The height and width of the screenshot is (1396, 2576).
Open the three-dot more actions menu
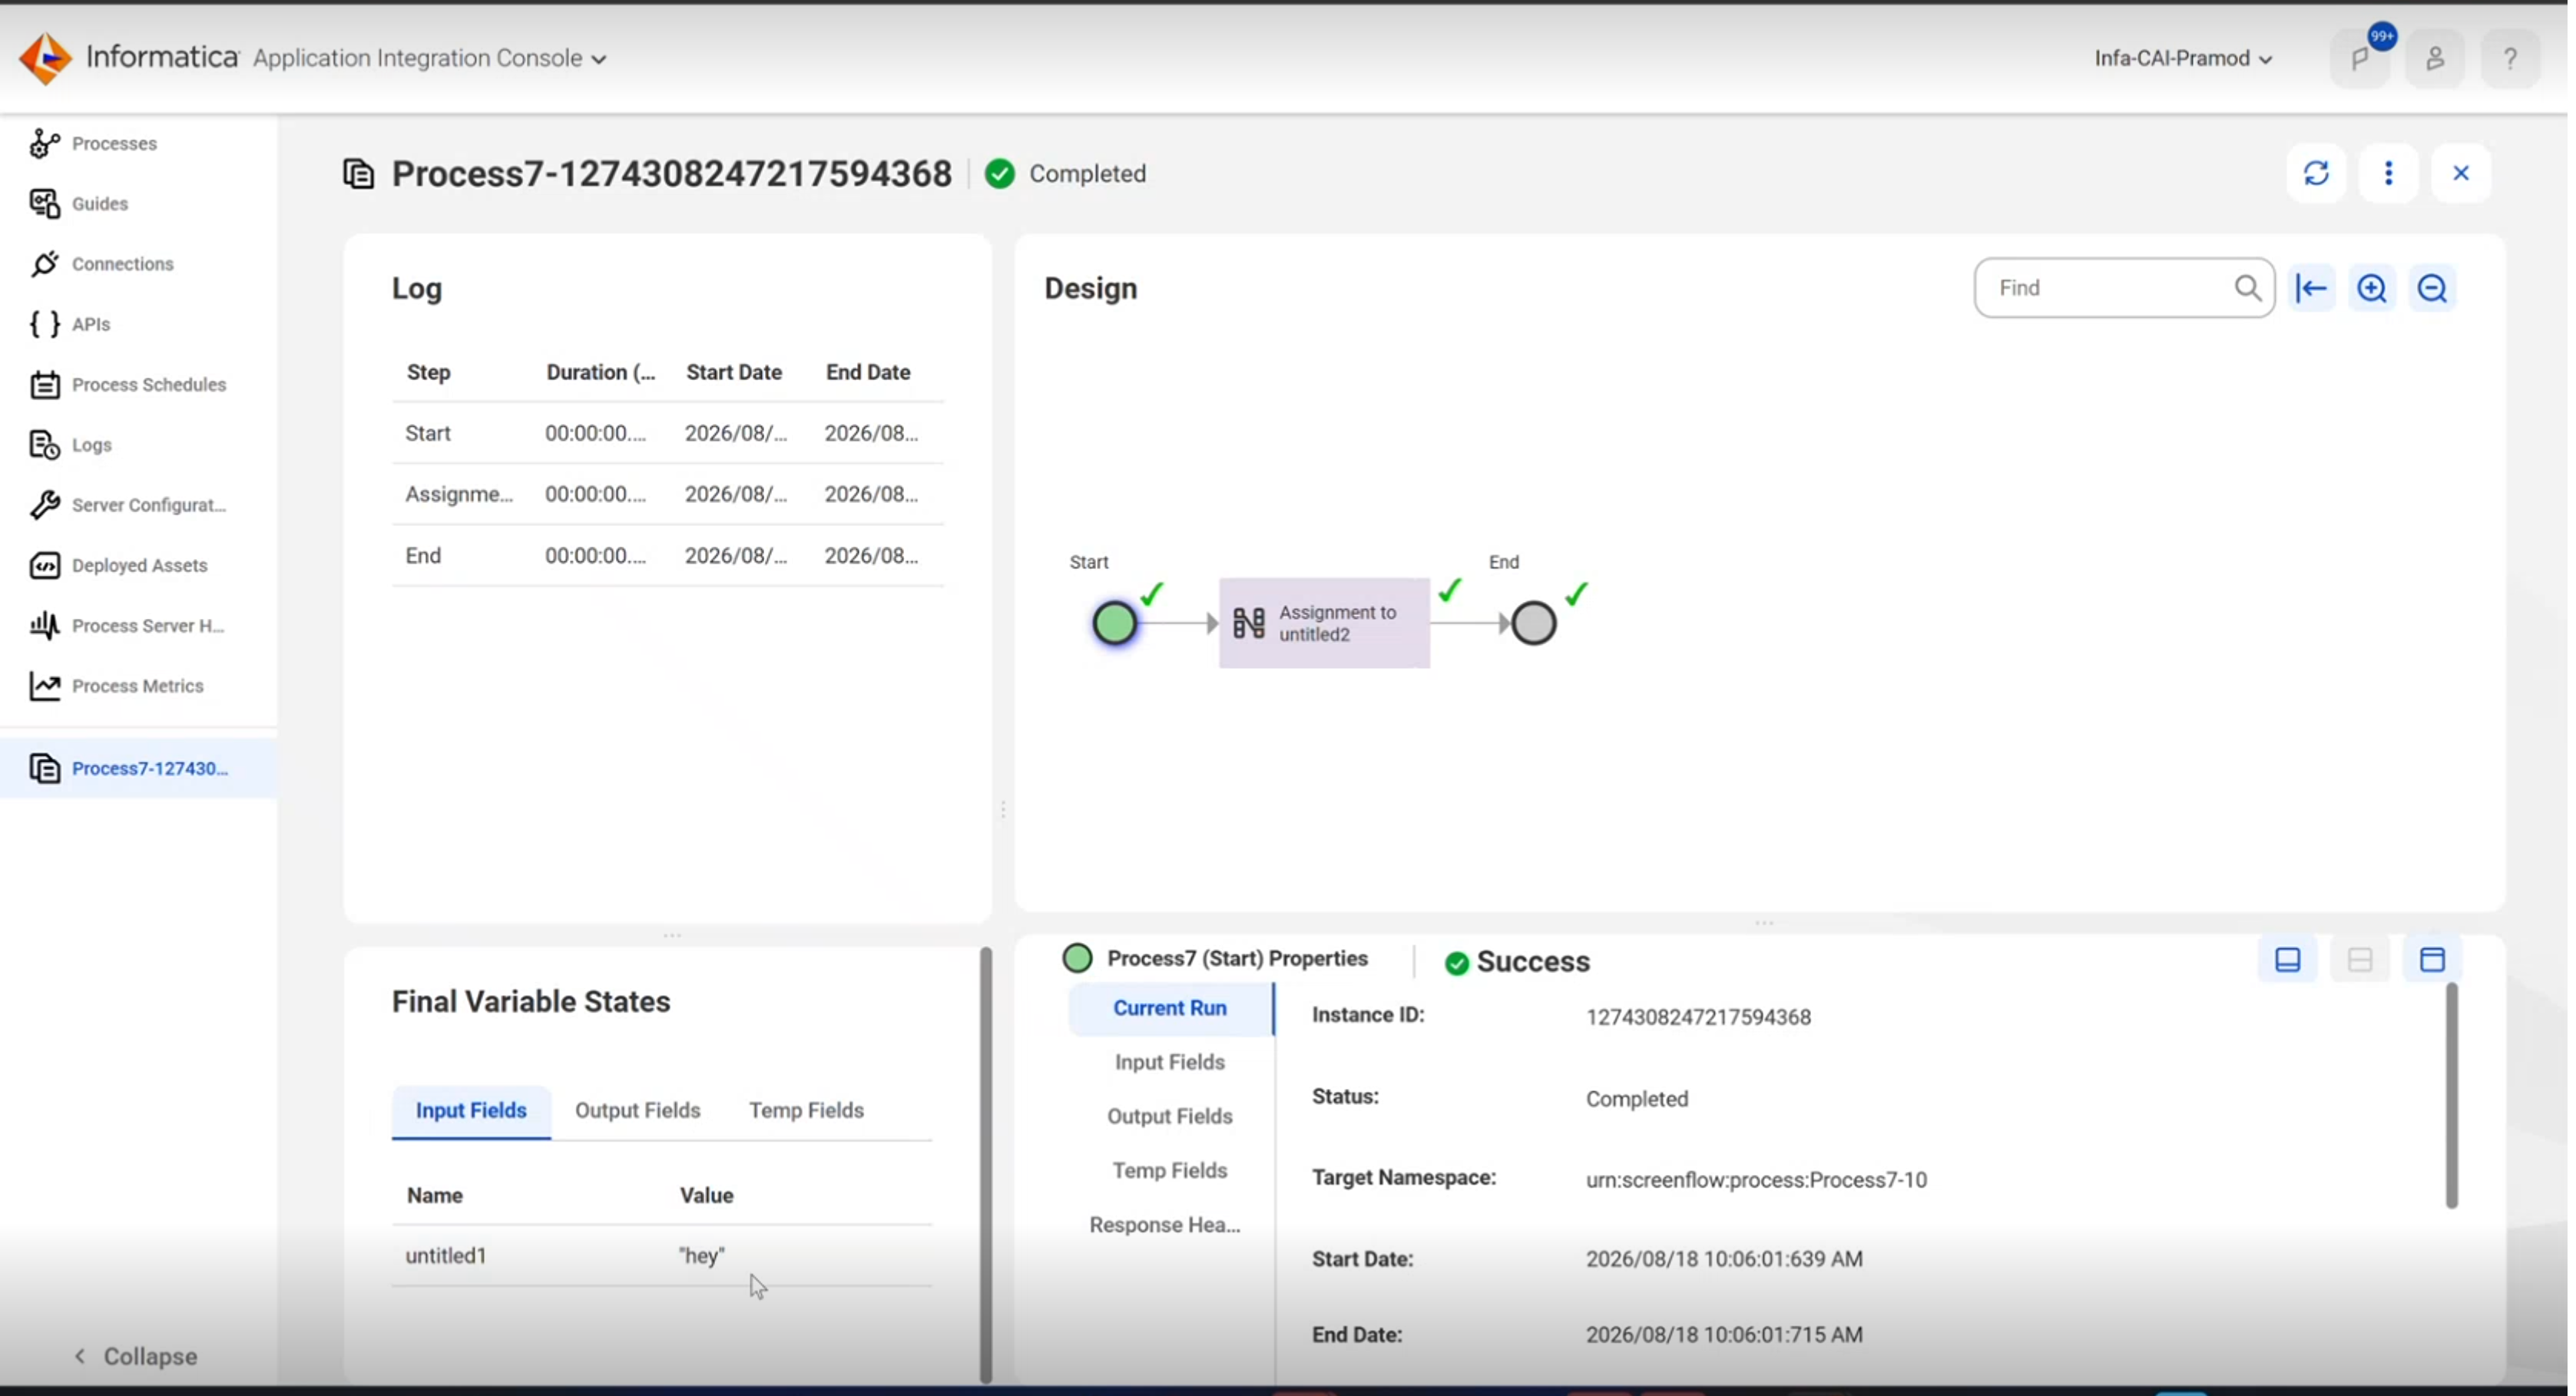(2388, 173)
